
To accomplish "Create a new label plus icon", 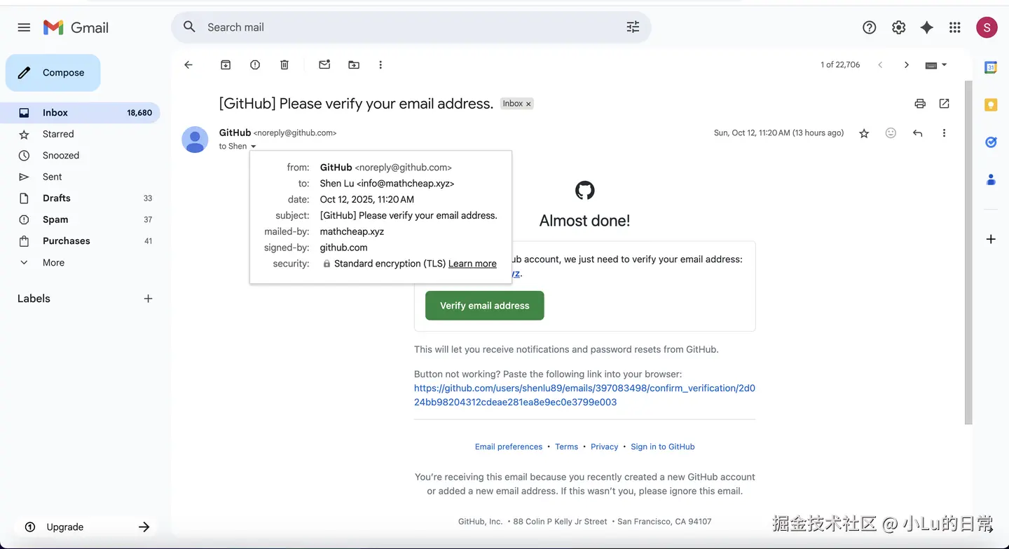I will pyautogui.click(x=148, y=299).
